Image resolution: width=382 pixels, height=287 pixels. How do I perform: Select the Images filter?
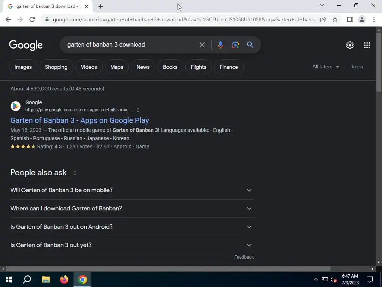pos(23,67)
